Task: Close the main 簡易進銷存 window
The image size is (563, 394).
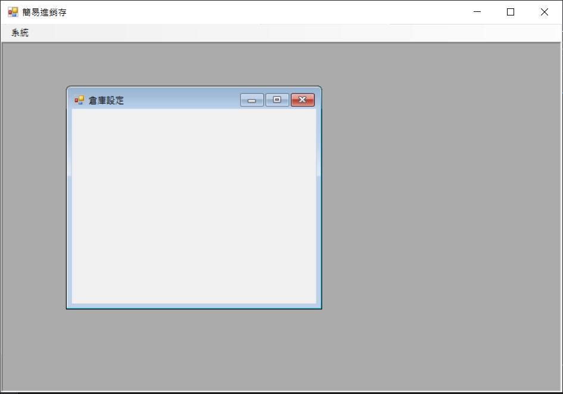Action: pos(545,12)
